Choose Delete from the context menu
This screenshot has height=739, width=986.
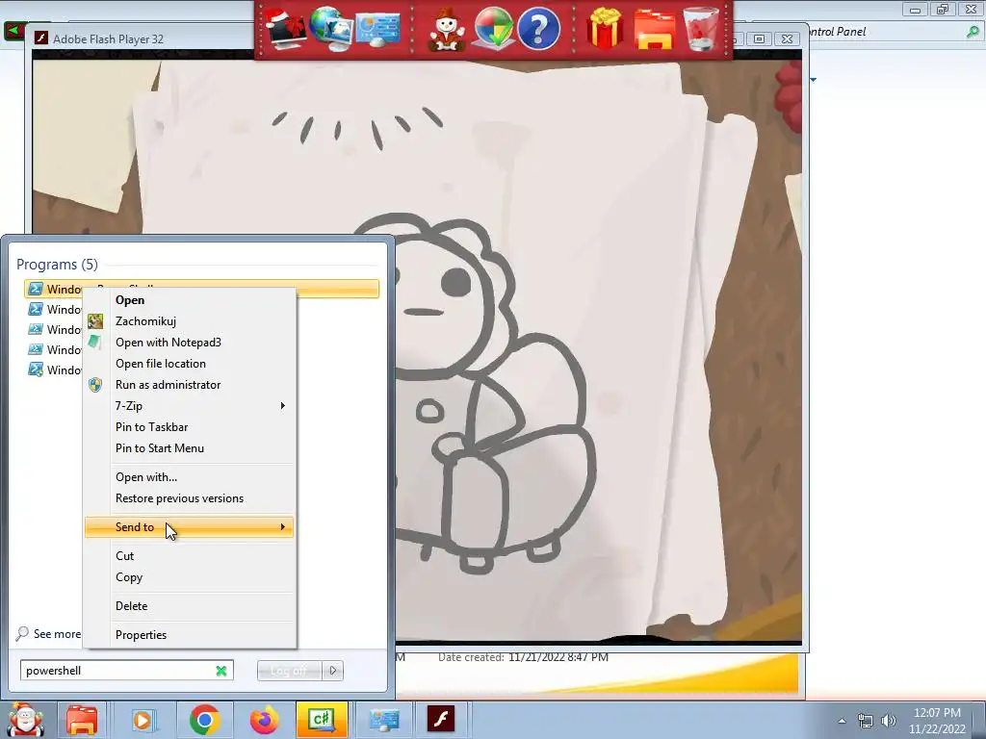(131, 606)
